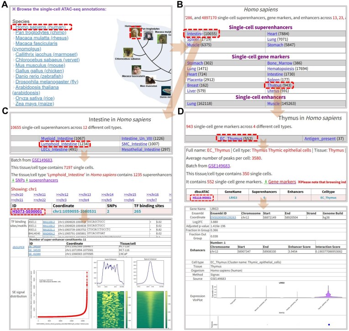Open the Homo sapiens (human) species link

(x=41, y=27)
